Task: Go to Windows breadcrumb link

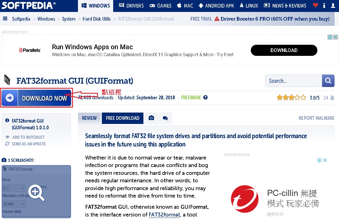Action: pyautogui.click(x=46, y=19)
